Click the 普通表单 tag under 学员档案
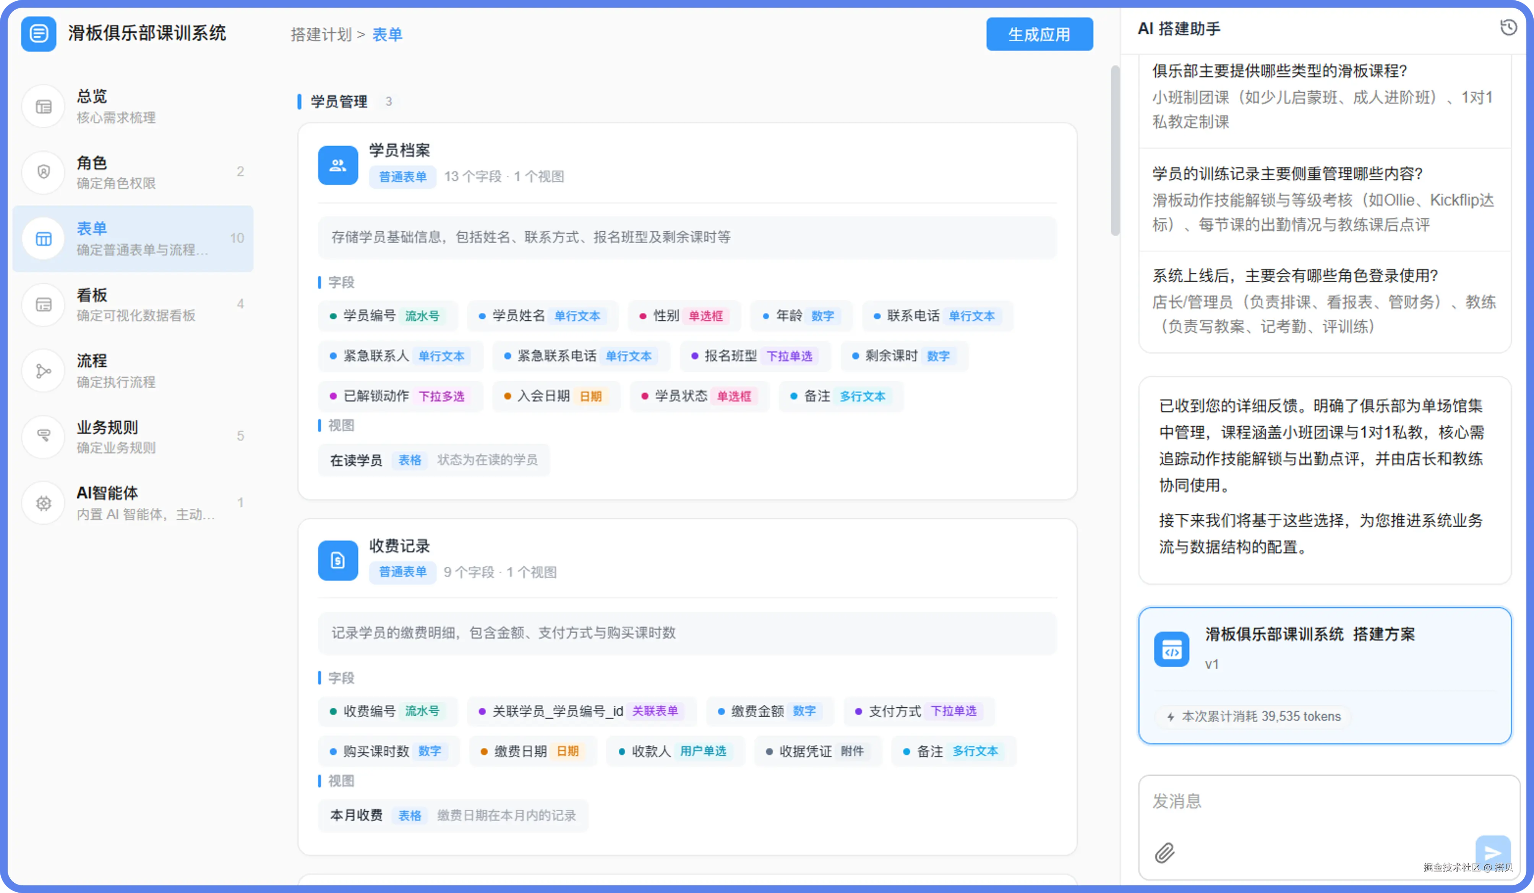 point(402,177)
